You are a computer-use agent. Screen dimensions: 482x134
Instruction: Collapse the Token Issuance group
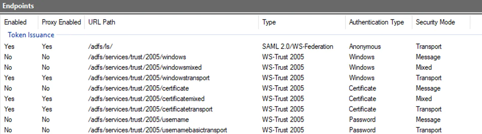coord(31,35)
